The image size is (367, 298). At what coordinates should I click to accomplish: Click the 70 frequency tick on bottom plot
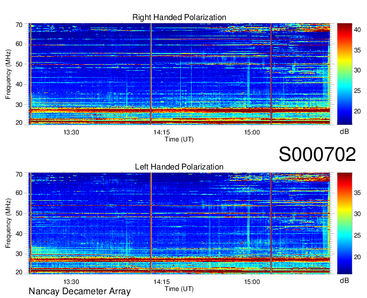click(19, 174)
